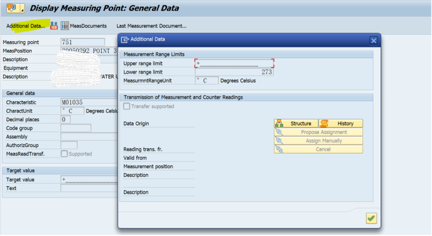
Task: Click the Measuring point field 751
Action: [x=82, y=42]
